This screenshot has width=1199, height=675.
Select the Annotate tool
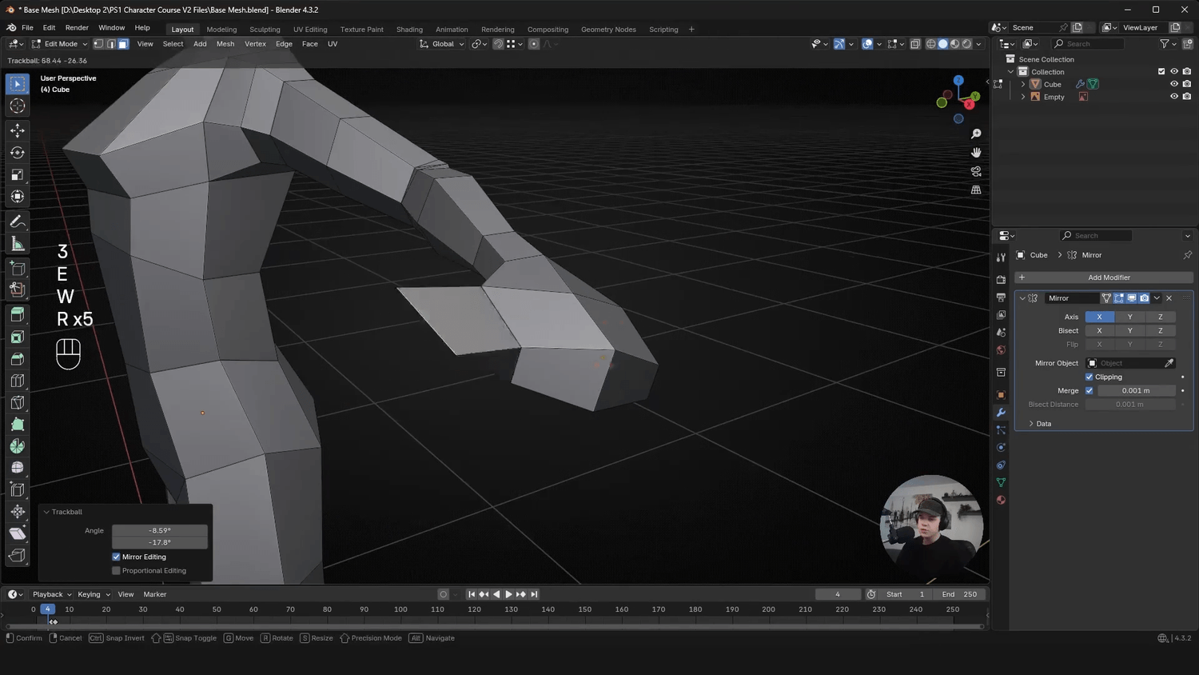pyautogui.click(x=17, y=222)
